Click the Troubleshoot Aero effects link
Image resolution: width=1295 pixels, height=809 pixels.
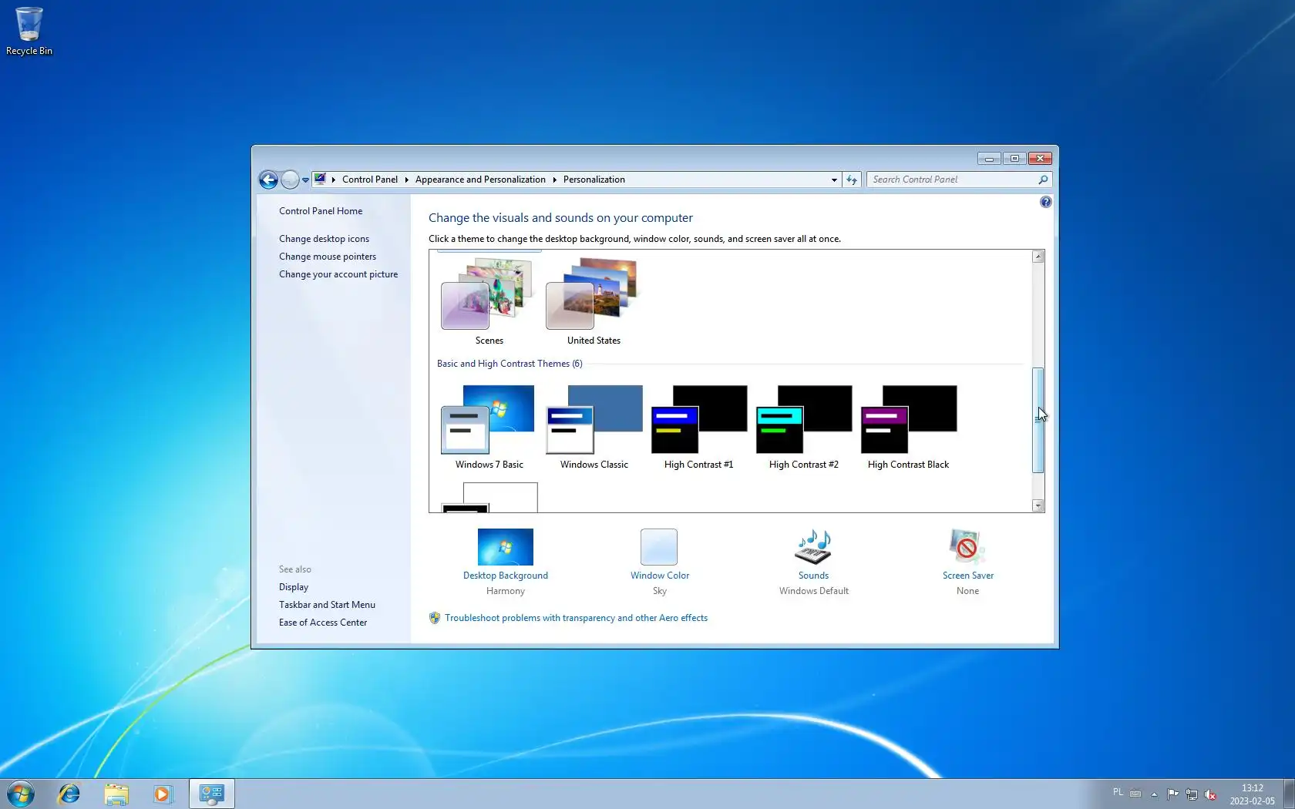click(x=576, y=618)
